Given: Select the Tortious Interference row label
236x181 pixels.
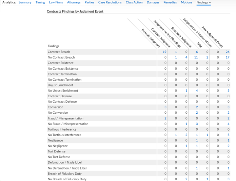Looking at the screenshot, I should [62, 129].
